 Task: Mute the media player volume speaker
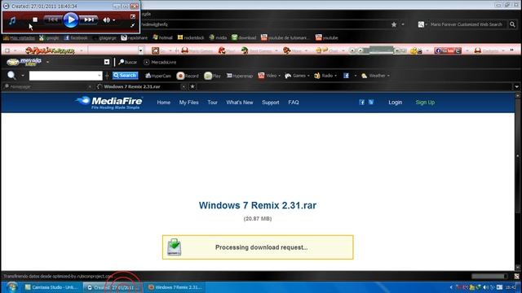[x=106, y=20]
